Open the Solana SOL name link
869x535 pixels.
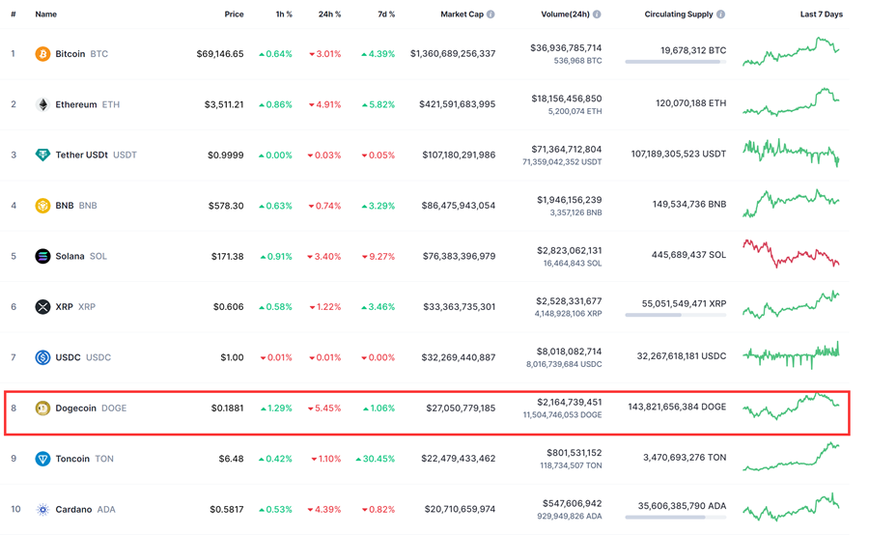pos(81,256)
